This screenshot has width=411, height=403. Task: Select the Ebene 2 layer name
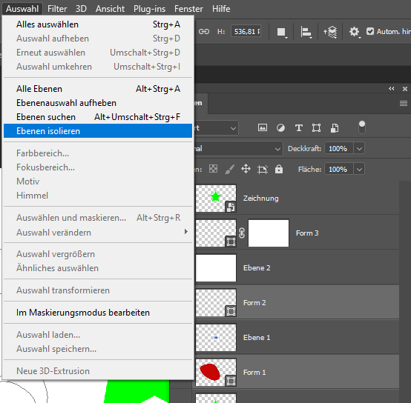(257, 268)
